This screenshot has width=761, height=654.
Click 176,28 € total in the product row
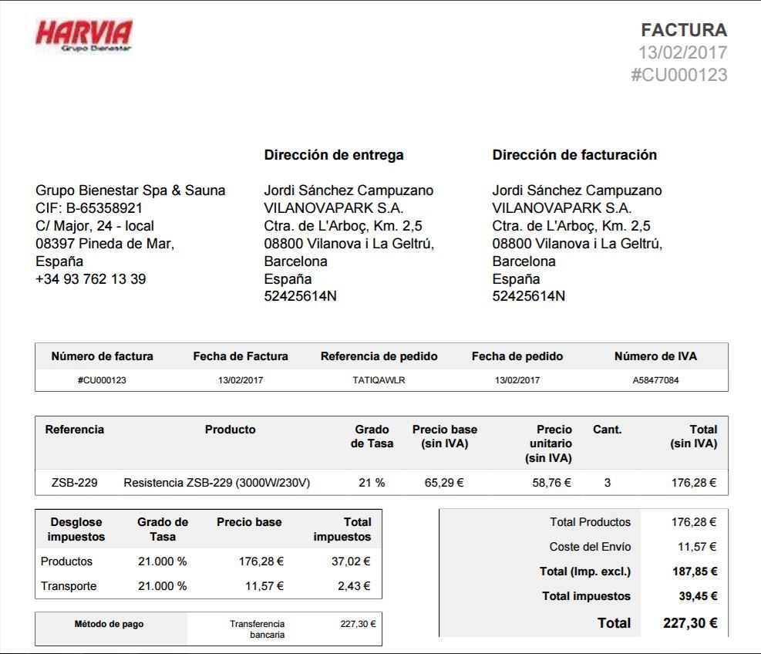pos(694,483)
